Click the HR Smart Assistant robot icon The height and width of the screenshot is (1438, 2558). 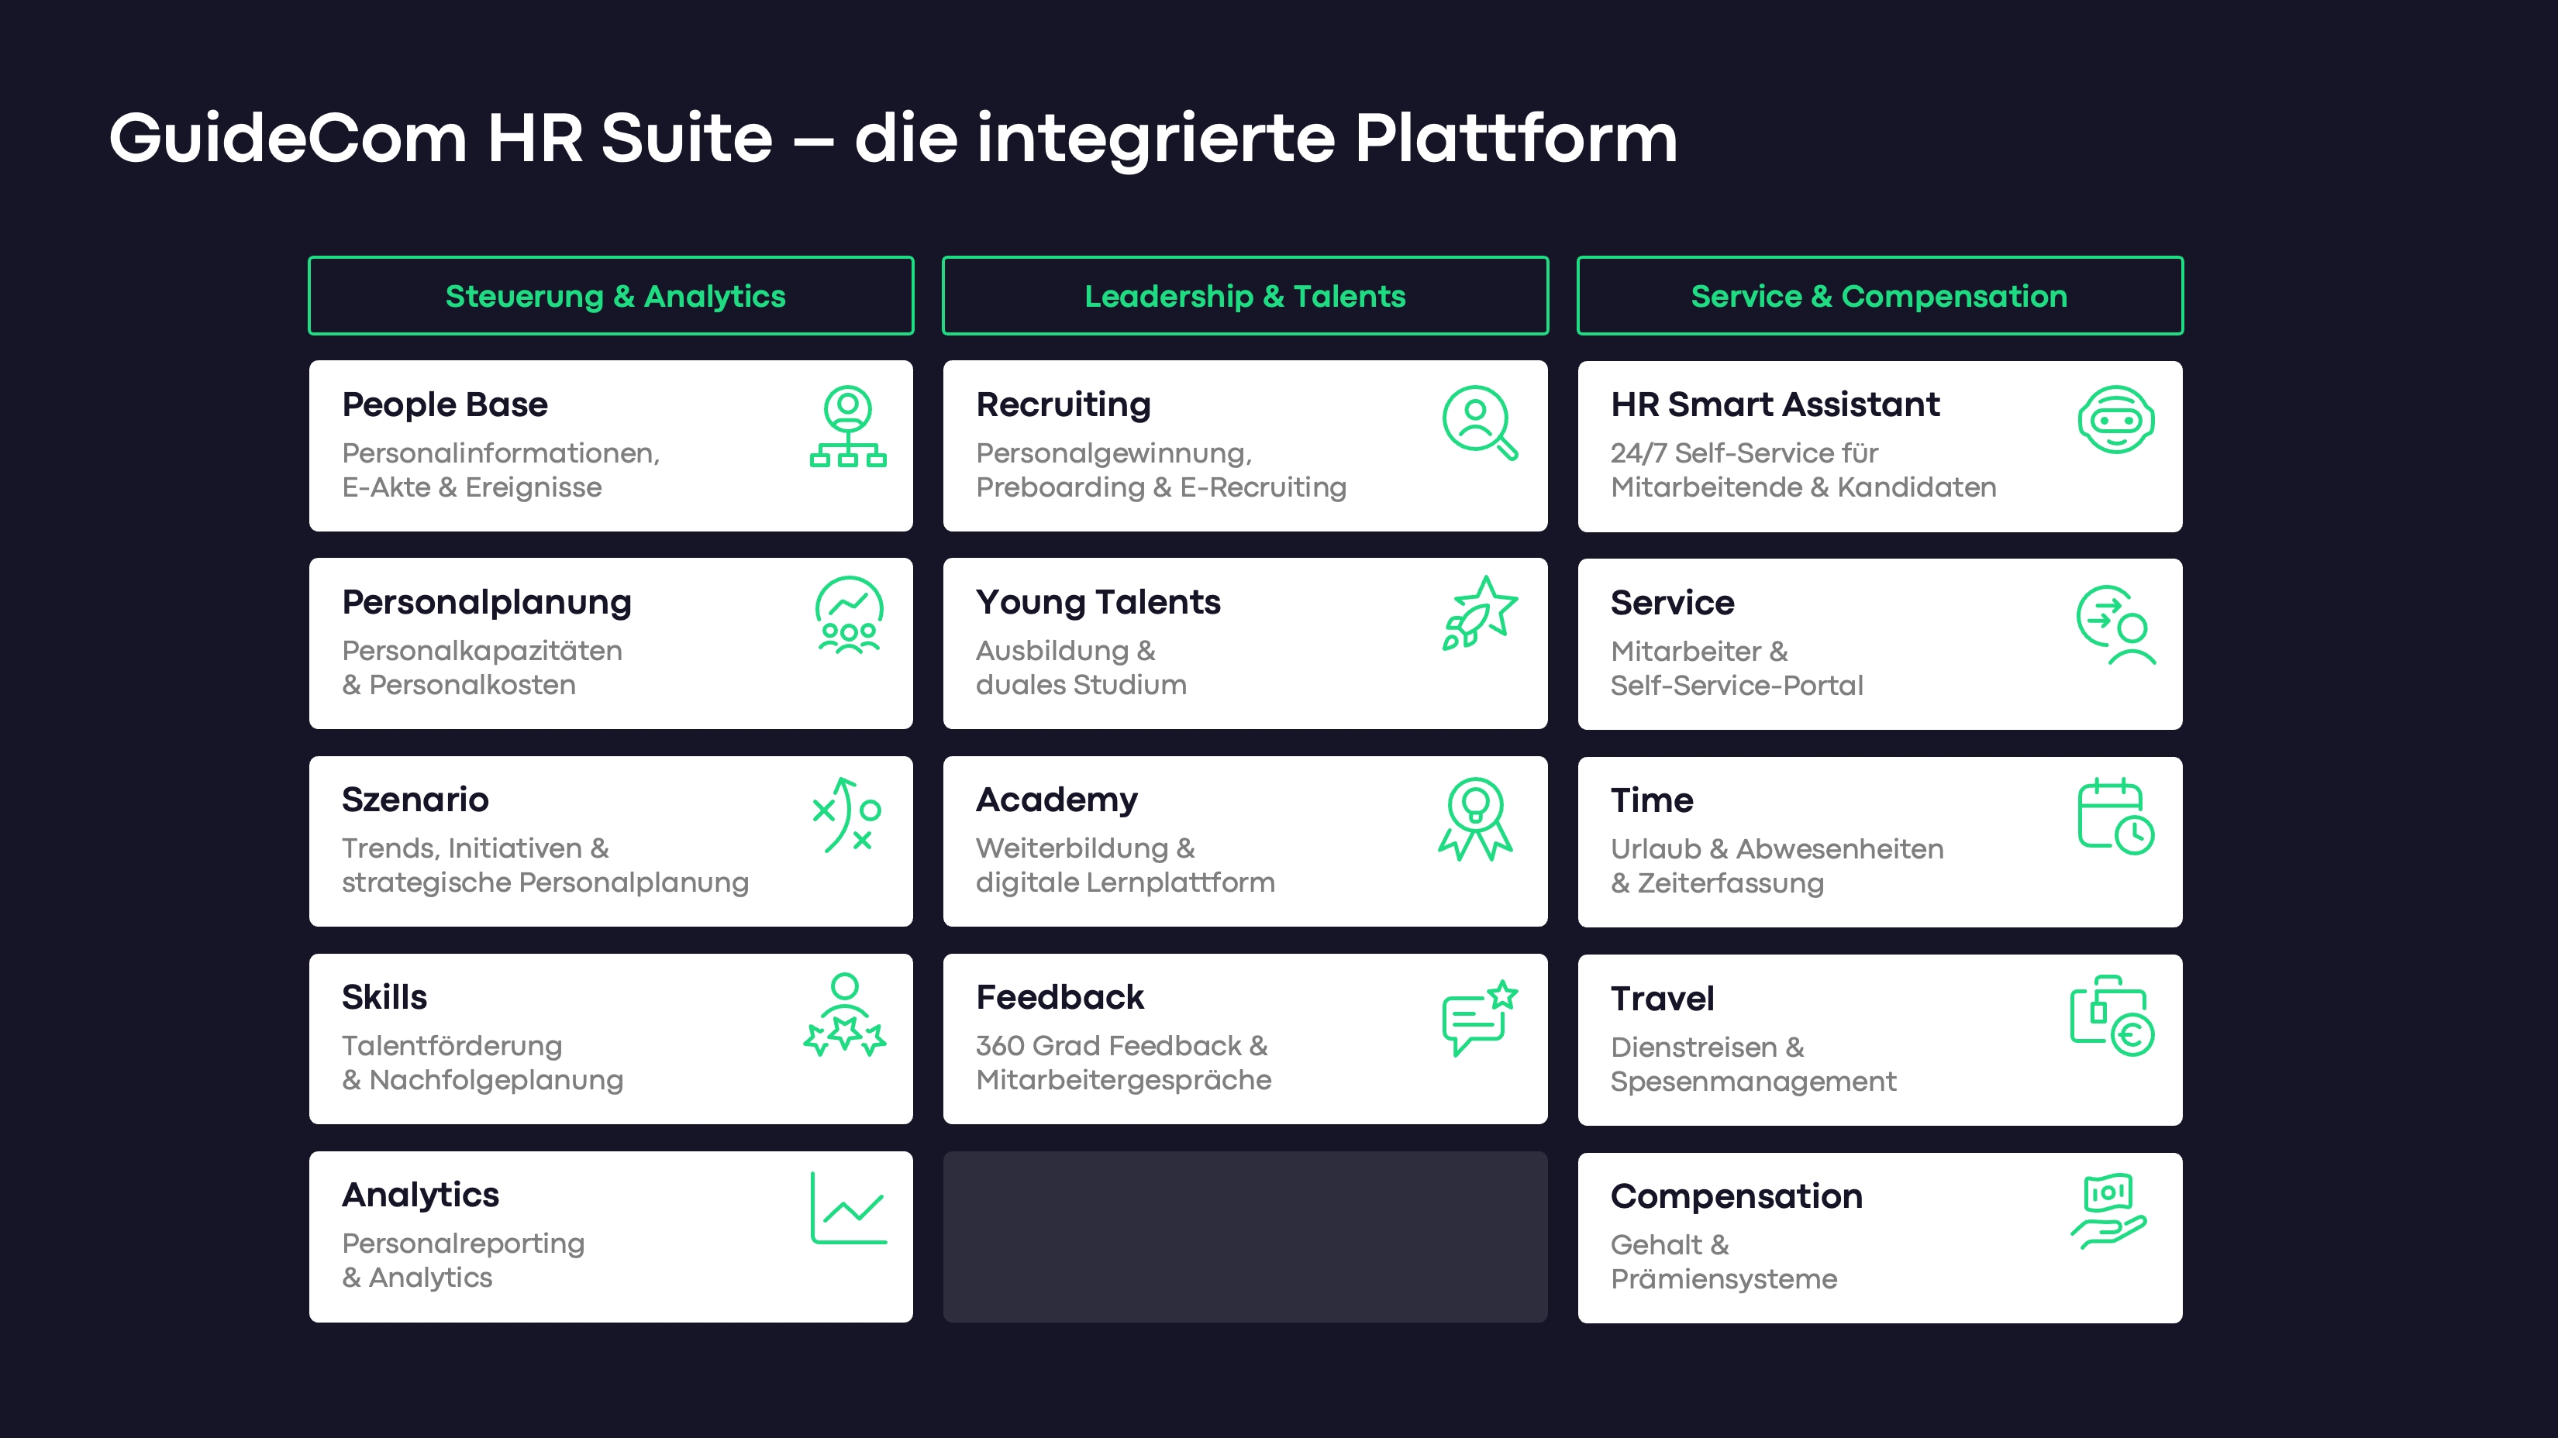[2115, 421]
